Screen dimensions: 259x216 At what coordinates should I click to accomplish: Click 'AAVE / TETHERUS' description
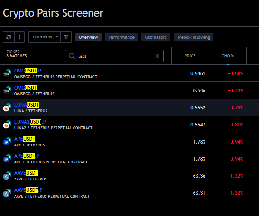30,179
